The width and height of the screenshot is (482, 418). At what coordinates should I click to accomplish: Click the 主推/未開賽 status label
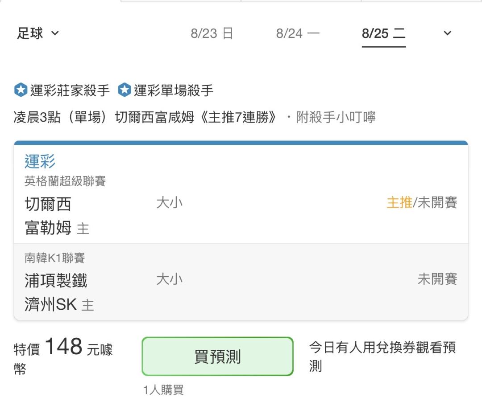coord(422,203)
